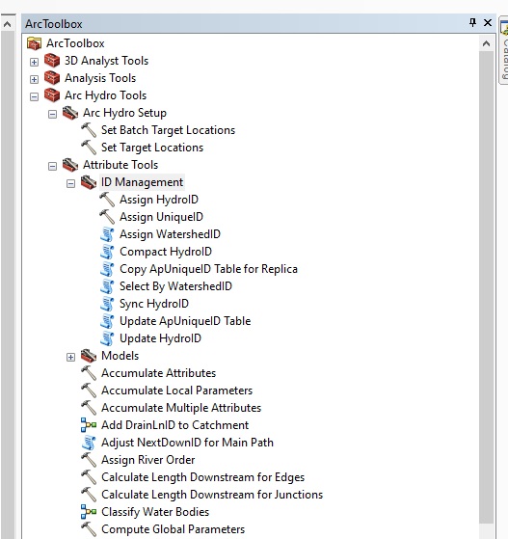
Task: Close the ArcToolbox panel
Action: point(488,23)
